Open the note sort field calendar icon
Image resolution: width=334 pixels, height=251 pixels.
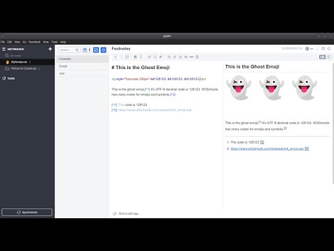[85, 50]
